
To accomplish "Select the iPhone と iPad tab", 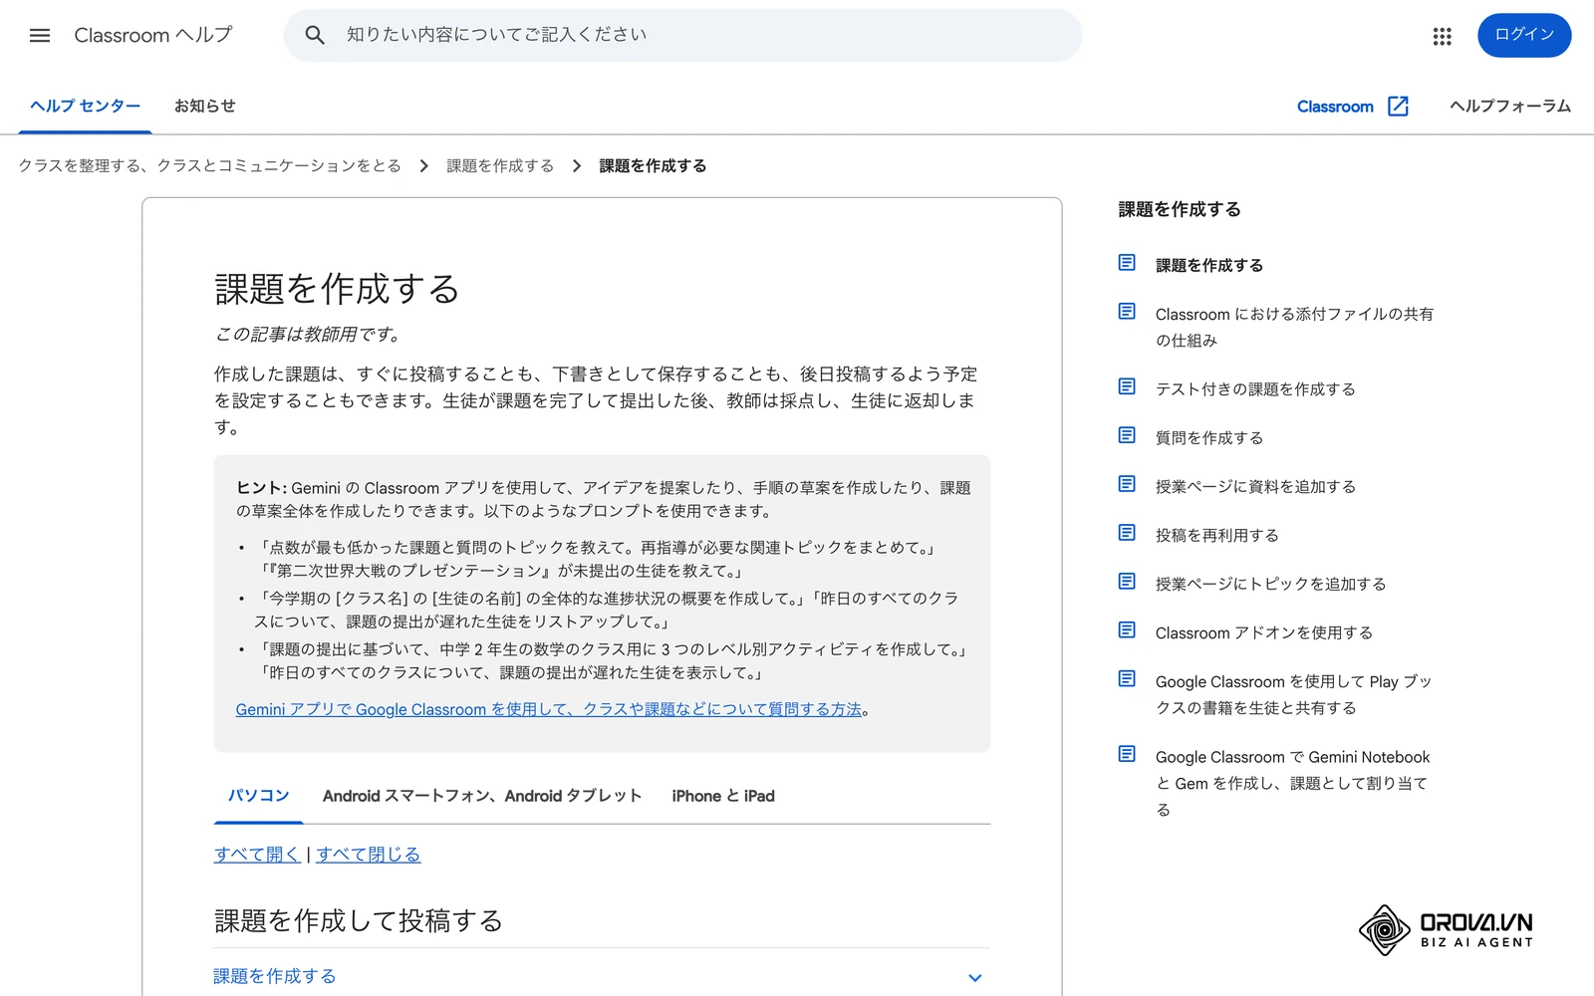I will (x=723, y=796).
